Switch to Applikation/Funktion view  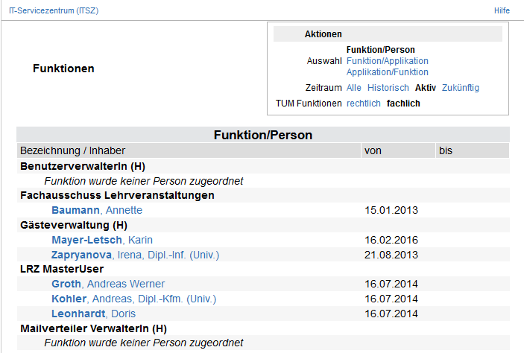[x=388, y=72]
